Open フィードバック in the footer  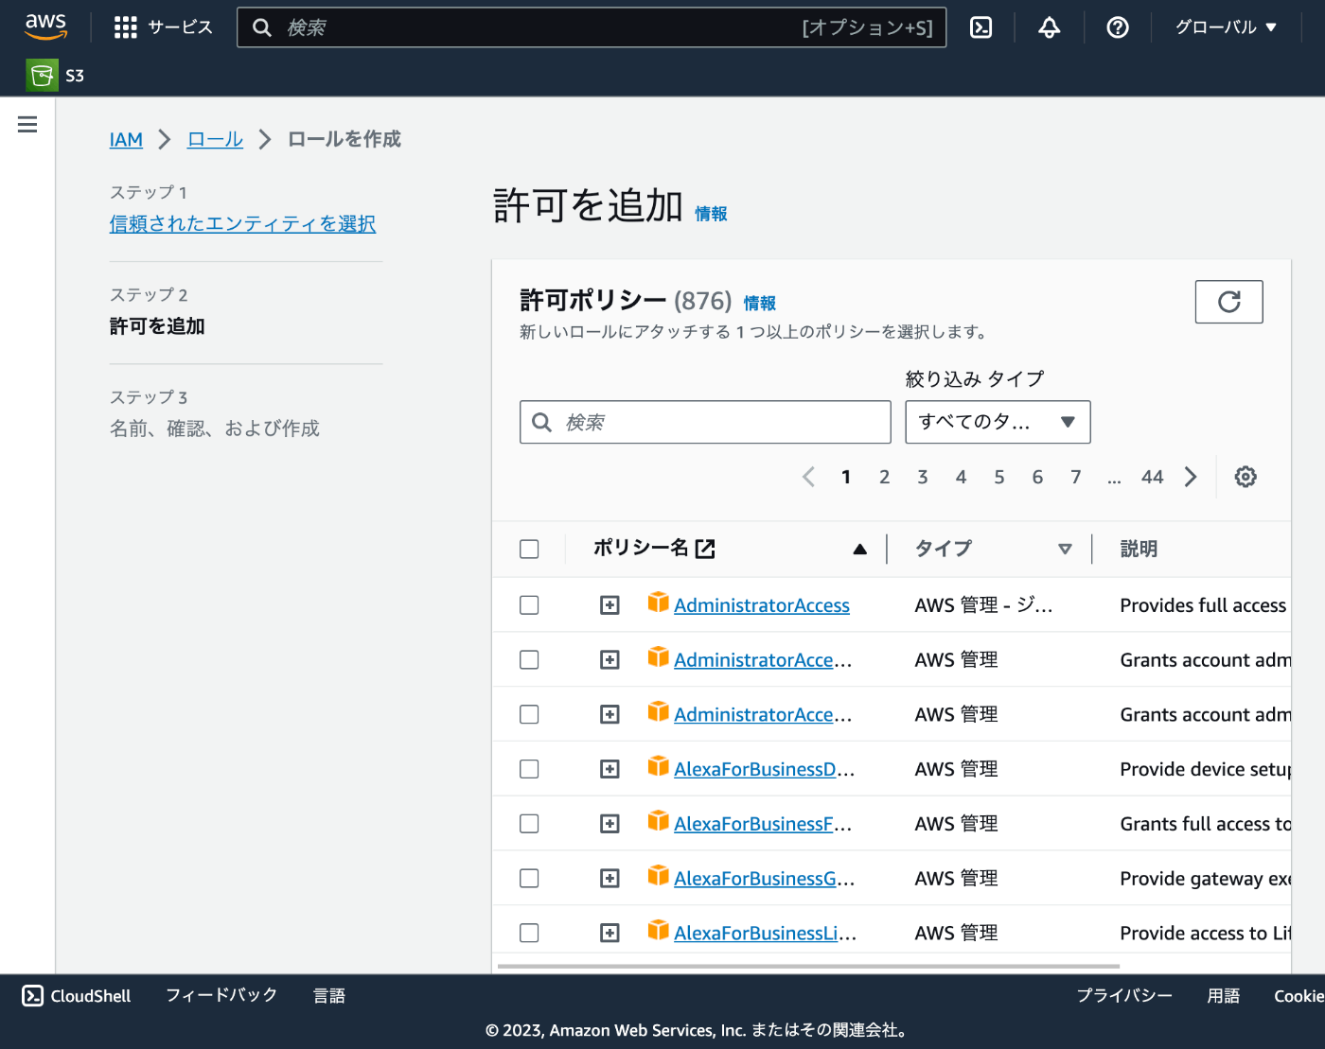[x=221, y=995]
